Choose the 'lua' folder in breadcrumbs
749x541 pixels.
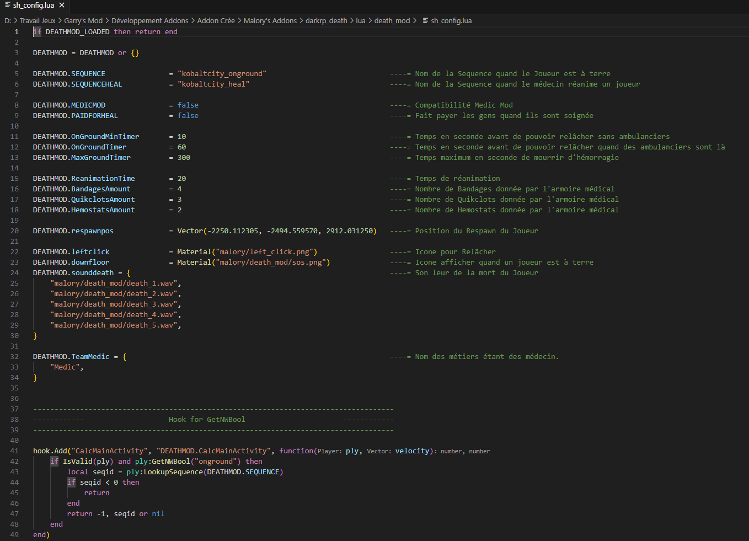click(x=361, y=20)
